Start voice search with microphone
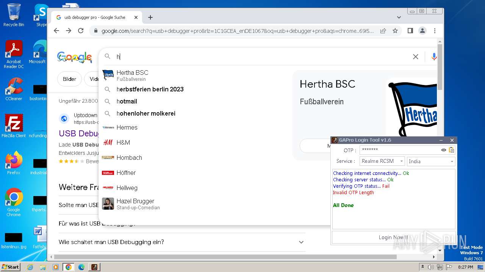Viewport: 485px width, 272px height. (x=434, y=57)
